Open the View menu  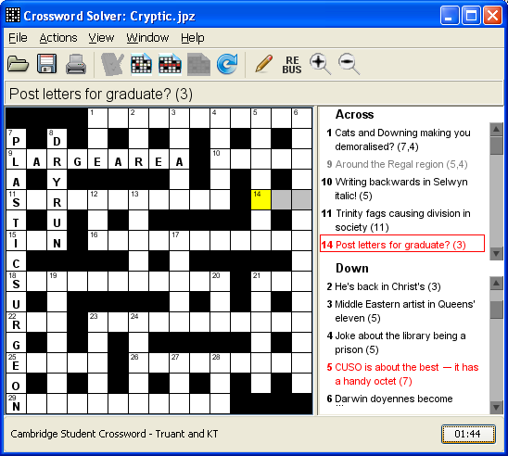point(101,38)
